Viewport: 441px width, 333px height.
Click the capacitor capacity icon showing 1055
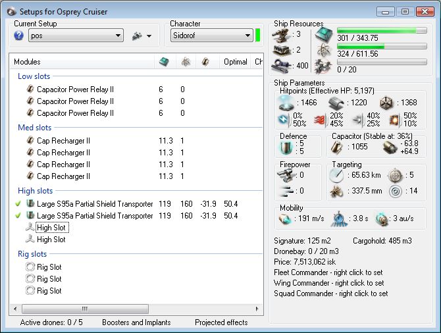point(336,147)
